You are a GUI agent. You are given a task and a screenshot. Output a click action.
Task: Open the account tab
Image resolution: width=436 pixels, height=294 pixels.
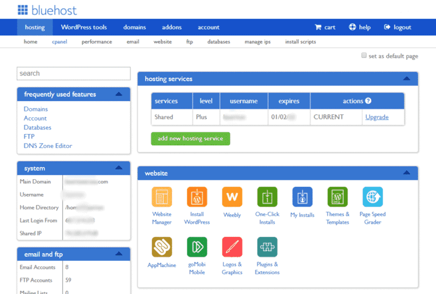pos(209,27)
